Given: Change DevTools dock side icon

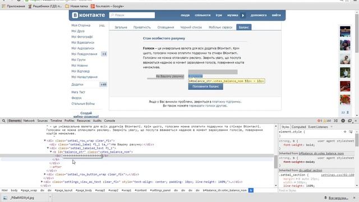Looking at the screenshot, I should coord(349,121).
